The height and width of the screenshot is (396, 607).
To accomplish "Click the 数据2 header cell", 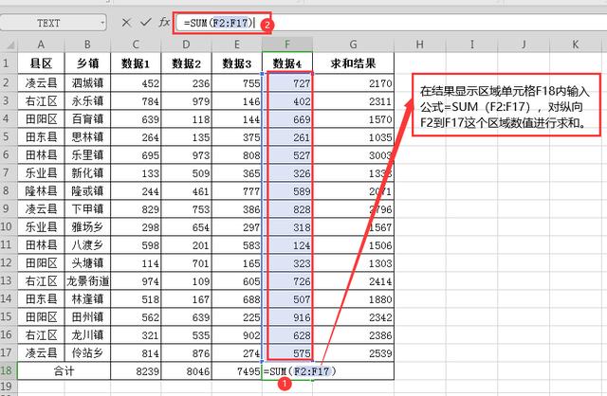I will pos(186,63).
